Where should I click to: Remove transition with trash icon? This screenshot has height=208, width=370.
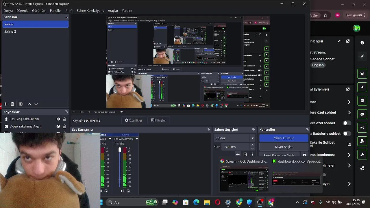pyautogui.click(x=245, y=155)
